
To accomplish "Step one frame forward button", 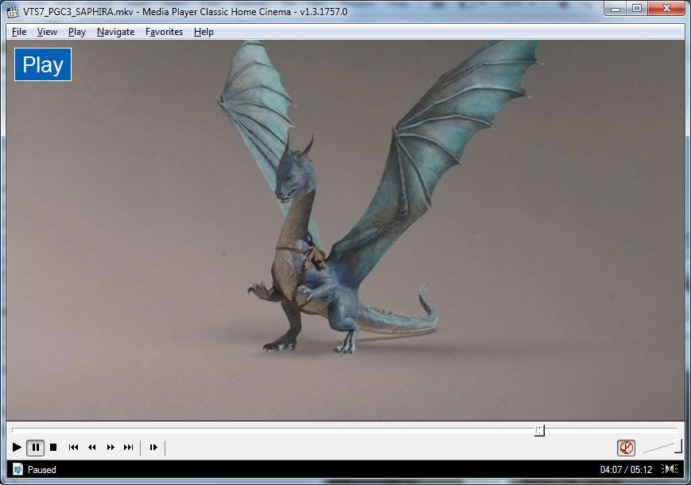I will (x=153, y=447).
